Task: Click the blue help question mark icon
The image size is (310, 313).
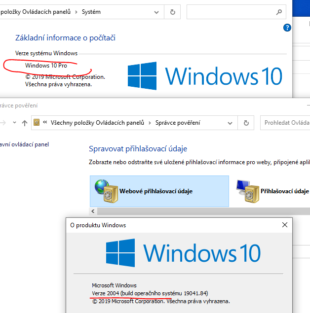Action: click(287, 28)
